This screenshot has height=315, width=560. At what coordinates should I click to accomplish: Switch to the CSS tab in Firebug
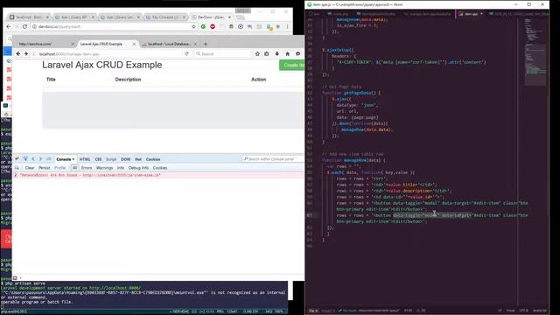[x=98, y=159]
